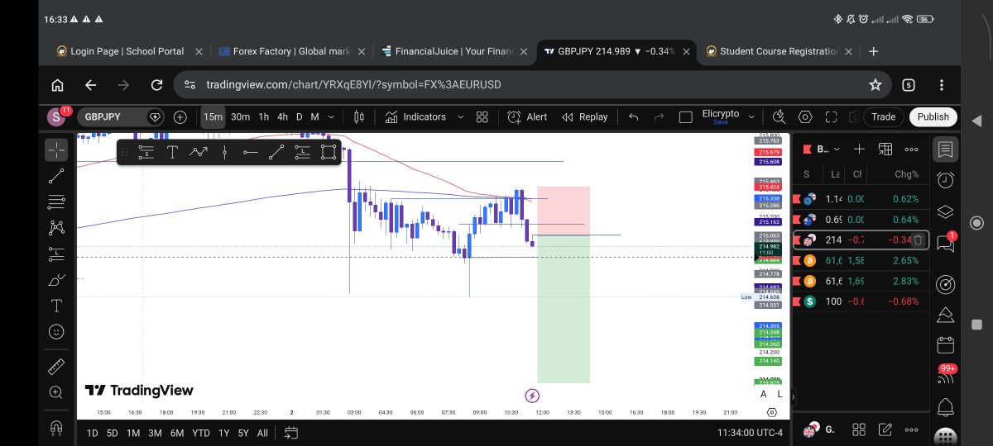Set the date range to 1D

92,433
